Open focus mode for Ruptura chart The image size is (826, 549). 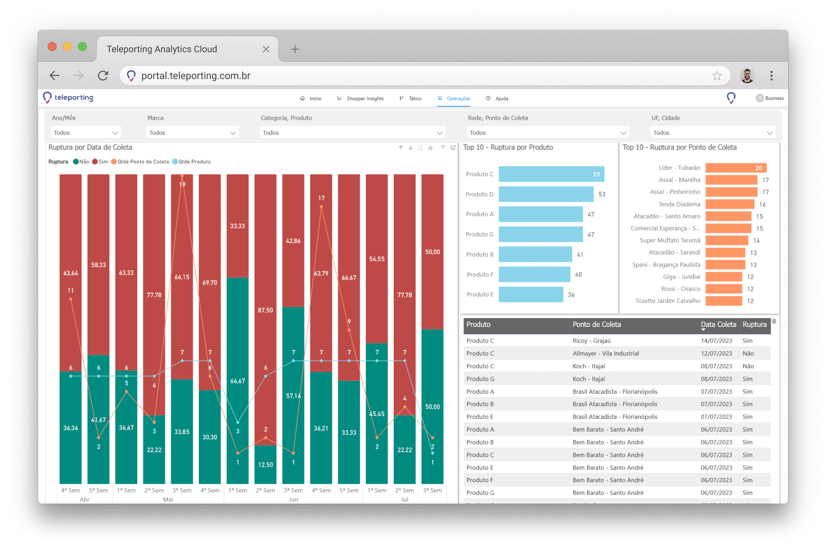coord(453,148)
